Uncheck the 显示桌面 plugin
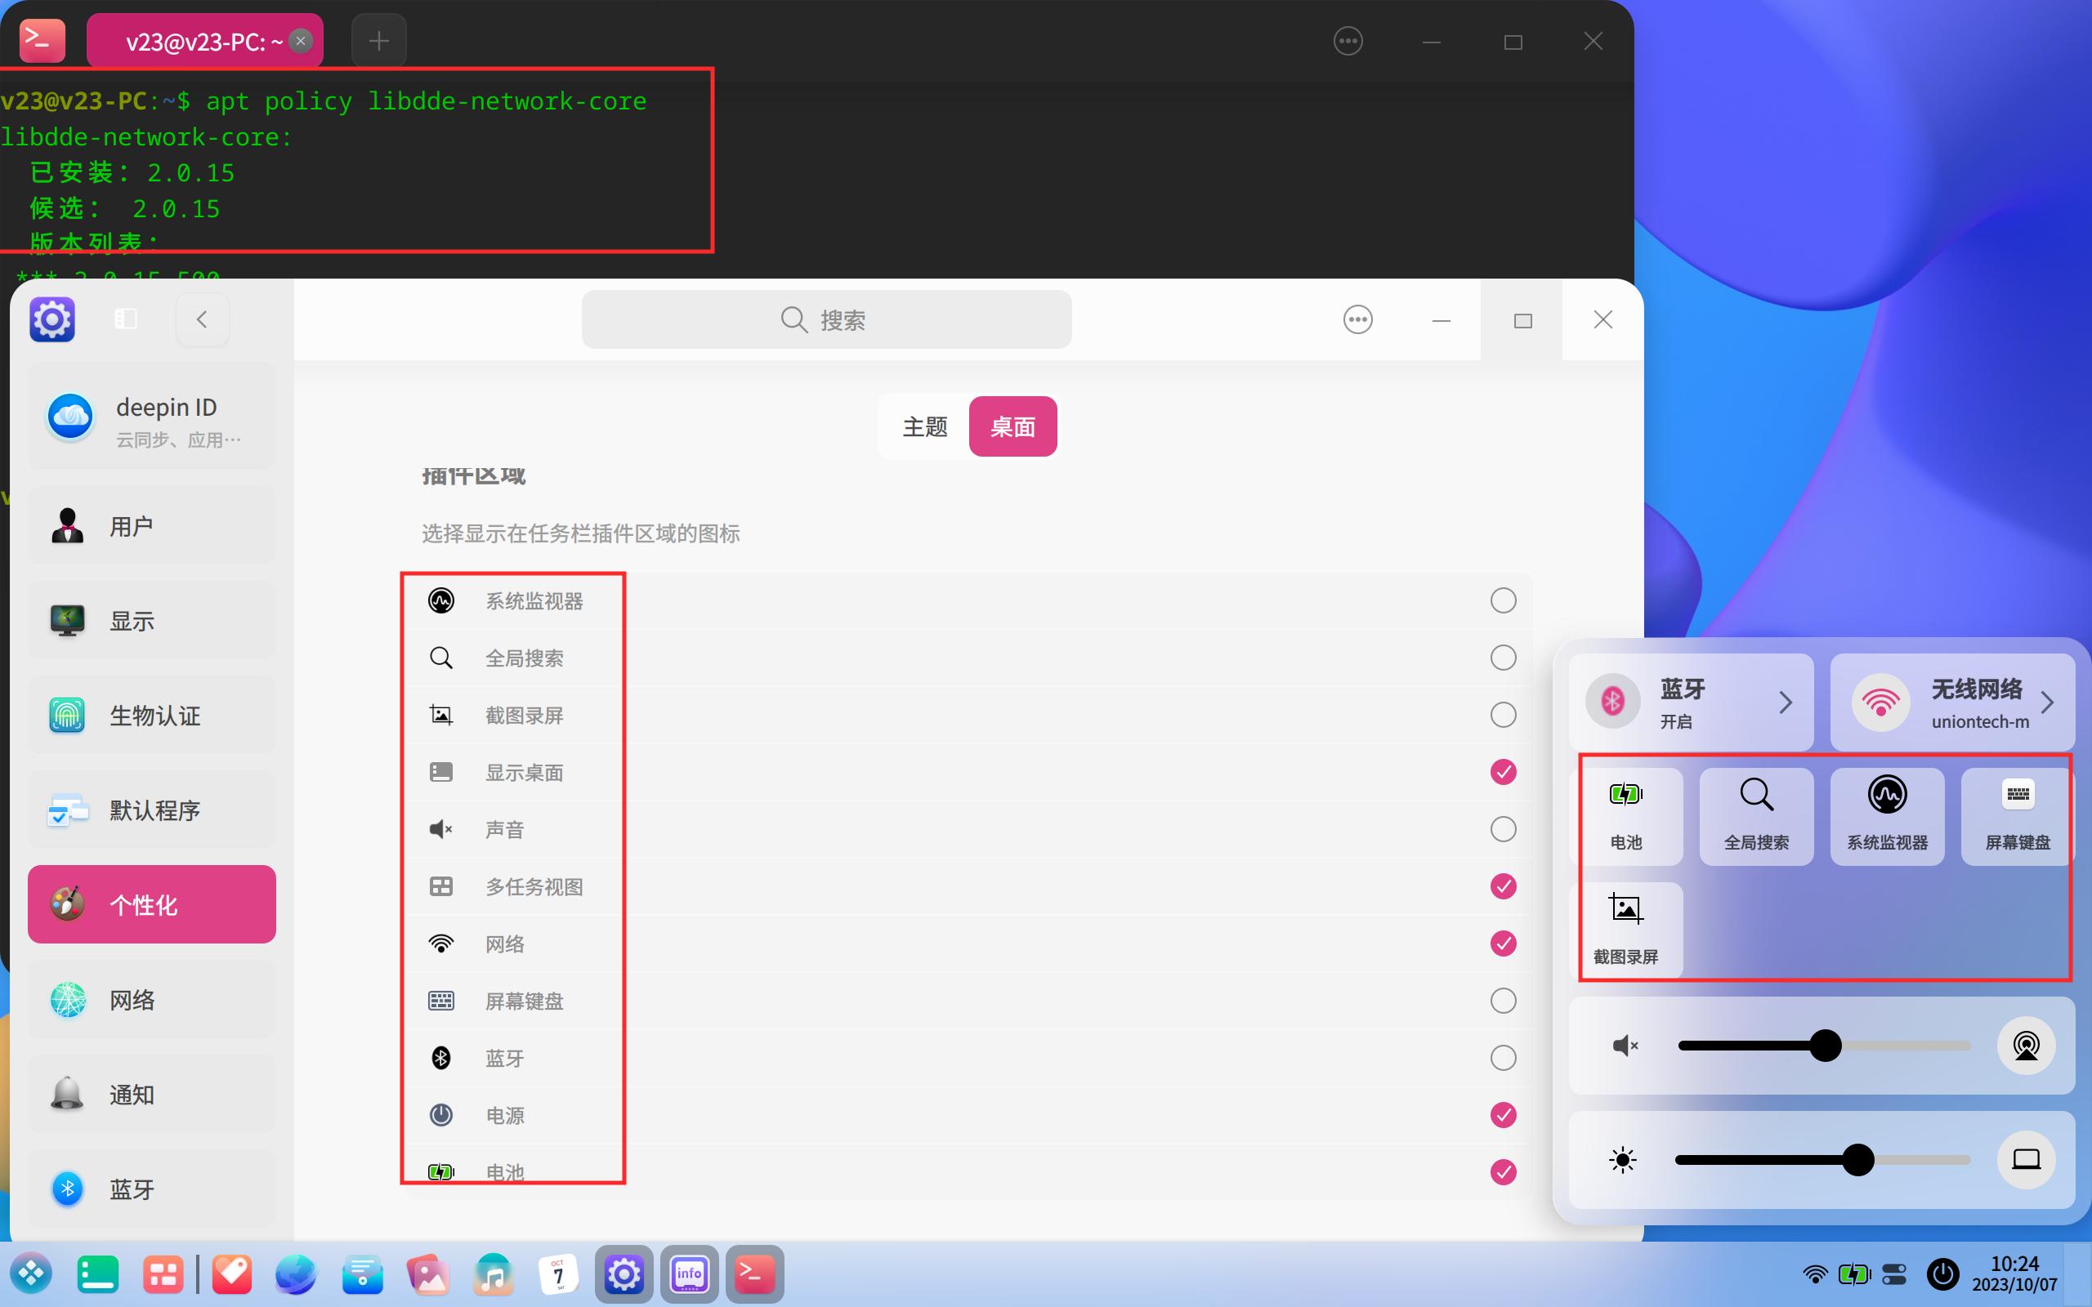This screenshot has width=2092, height=1307. 1503,772
